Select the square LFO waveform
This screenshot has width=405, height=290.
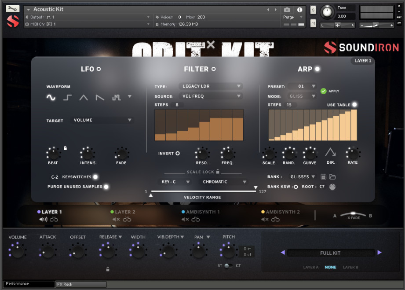click(67, 97)
